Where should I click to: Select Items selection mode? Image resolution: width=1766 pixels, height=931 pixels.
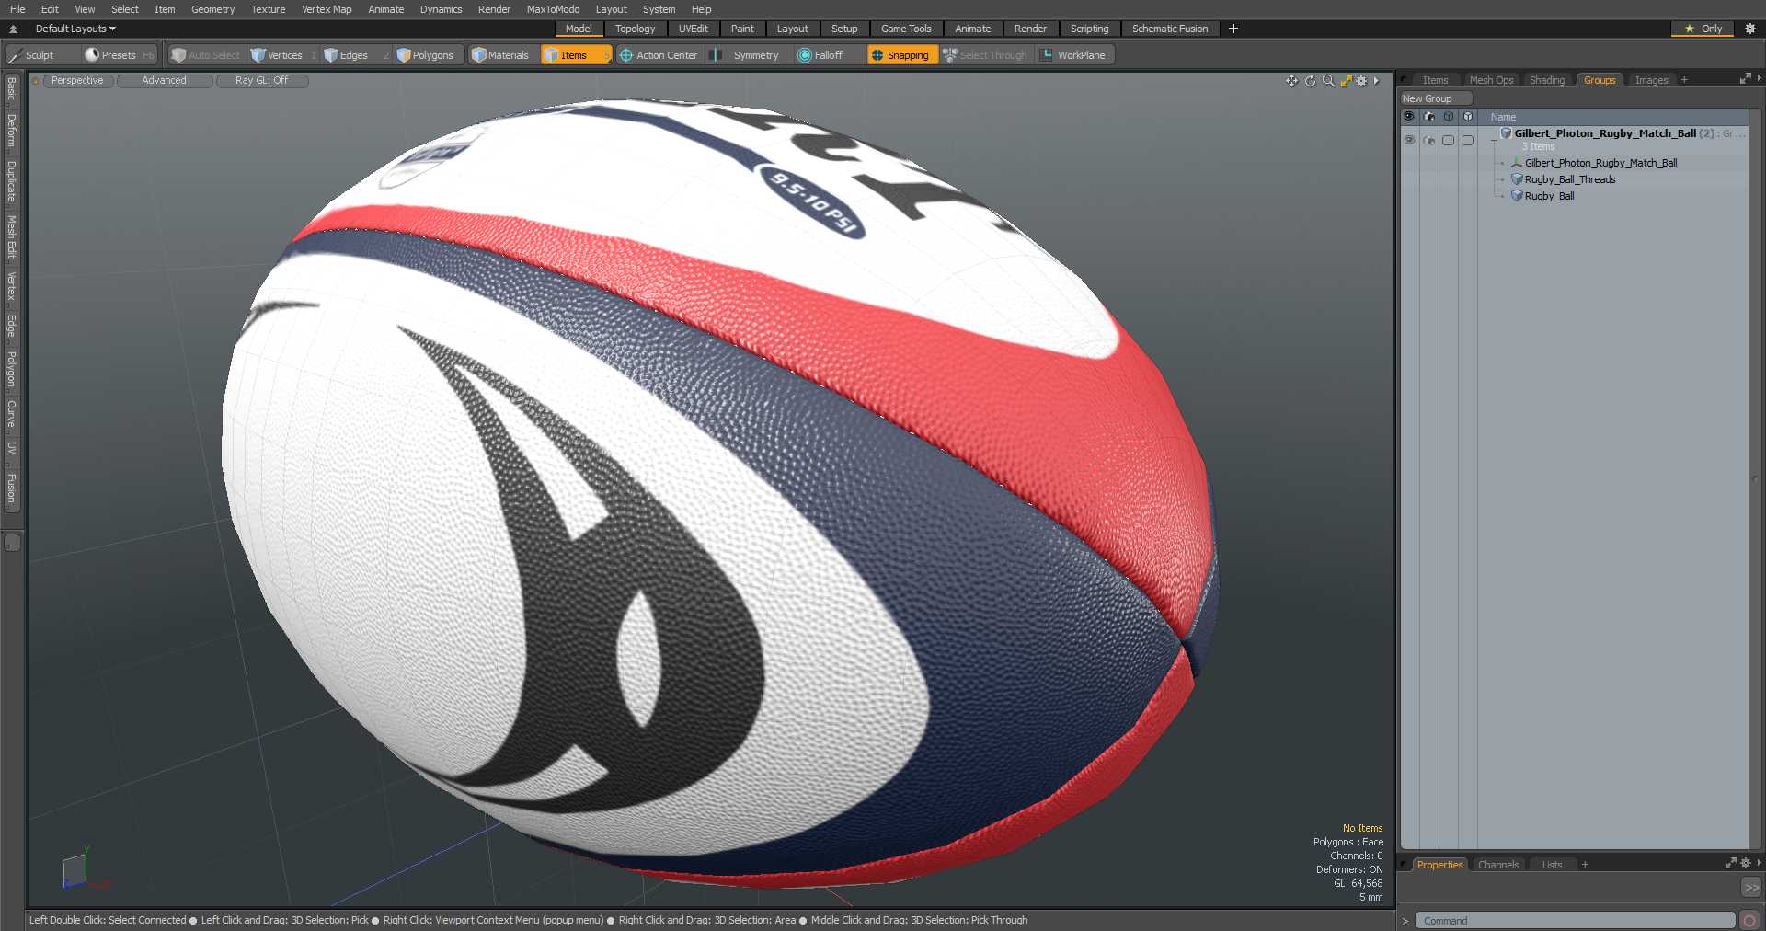pos(575,55)
